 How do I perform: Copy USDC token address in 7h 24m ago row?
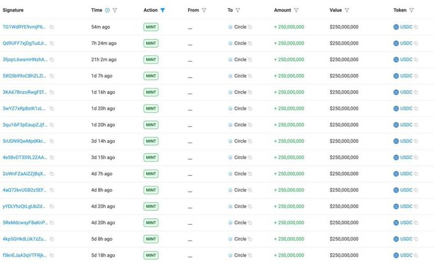pyautogui.click(x=416, y=43)
